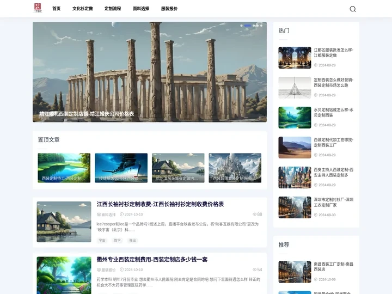Open article 衢州专业西装定制费用 title
392x294 pixels.
click(152, 260)
